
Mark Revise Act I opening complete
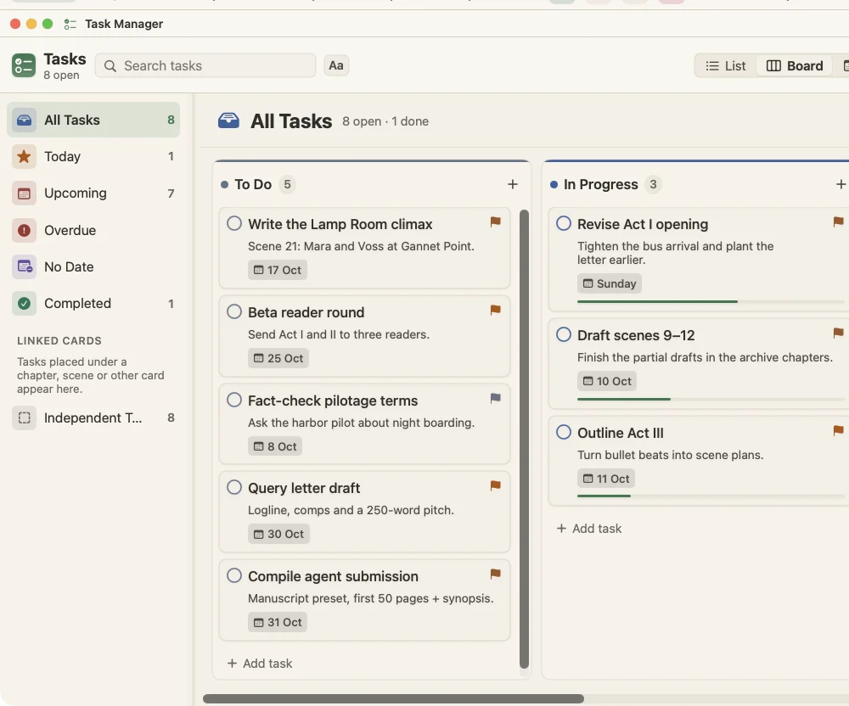tap(564, 223)
